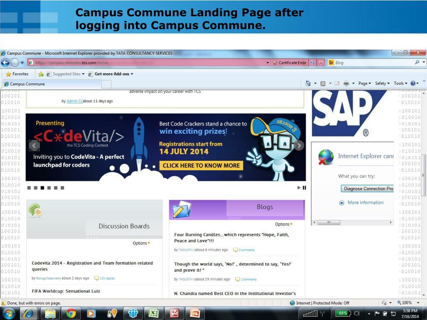This screenshot has width=427, height=320.
Task: Open N. Chandra named Best CEO post
Action: coord(235,293)
